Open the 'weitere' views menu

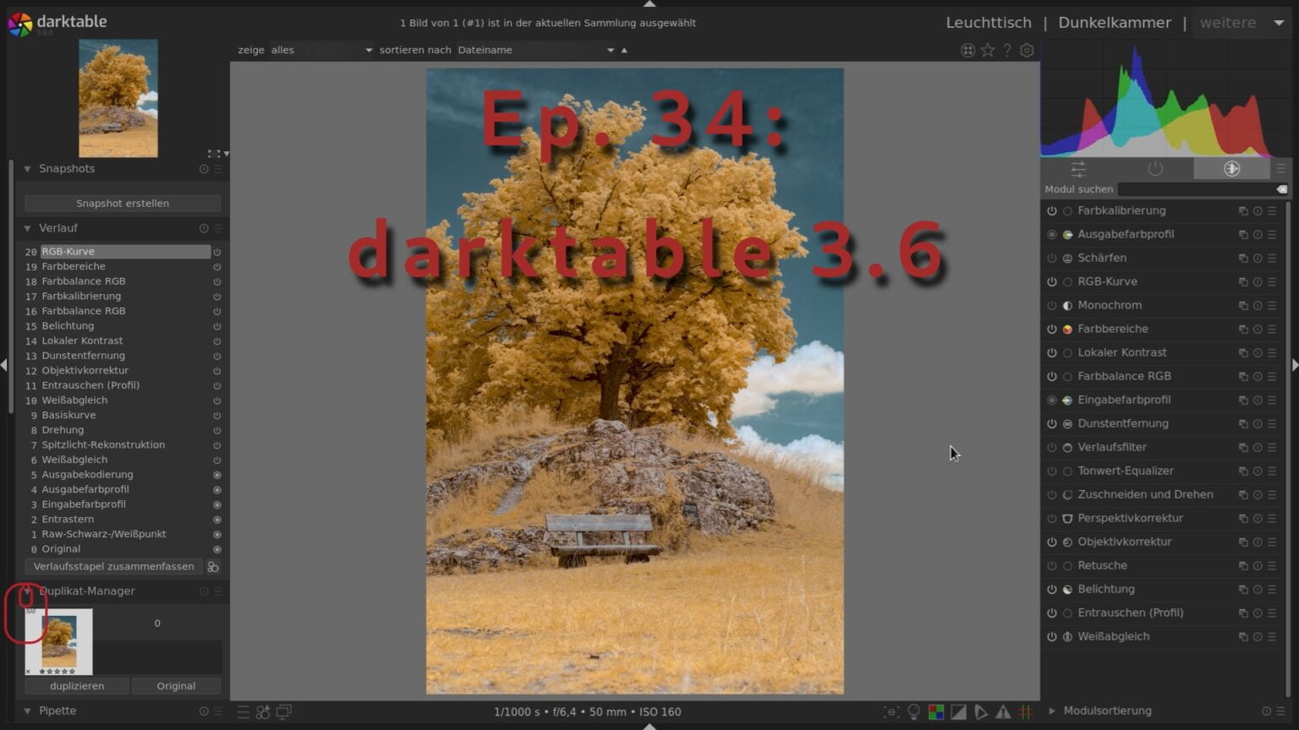click(x=1228, y=22)
